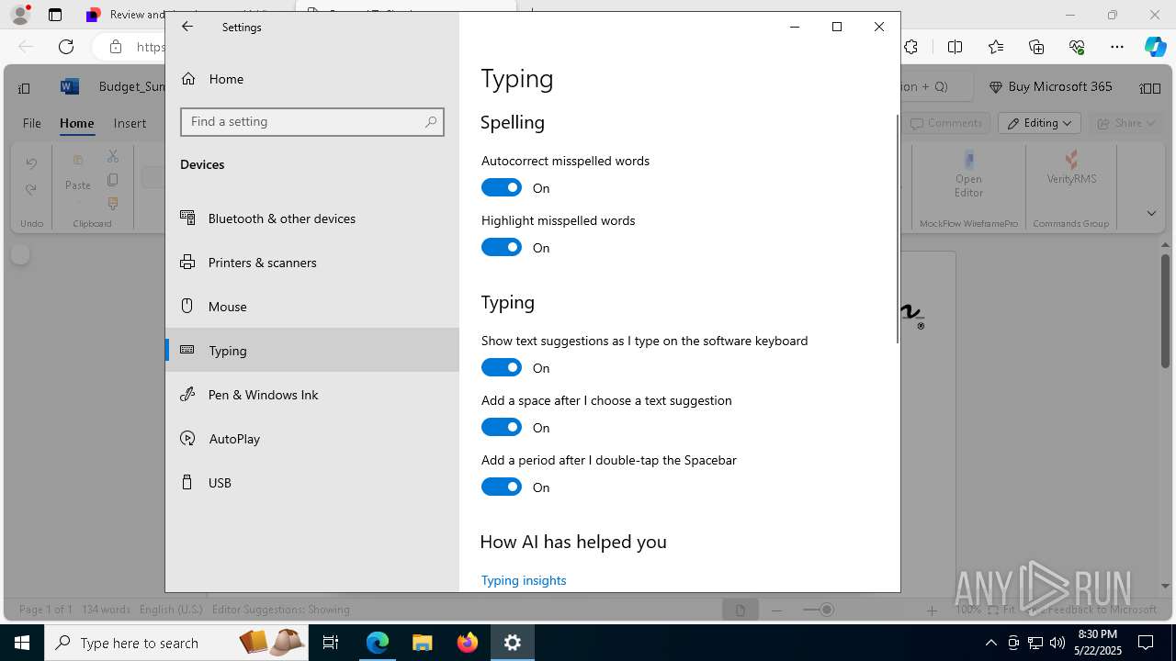Click Copy icon in Word clipboard group
1176x661 pixels.
pyautogui.click(x=113, y=180)
